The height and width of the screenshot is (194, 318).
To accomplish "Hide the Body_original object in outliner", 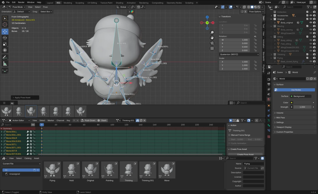I will pos(311,23).
